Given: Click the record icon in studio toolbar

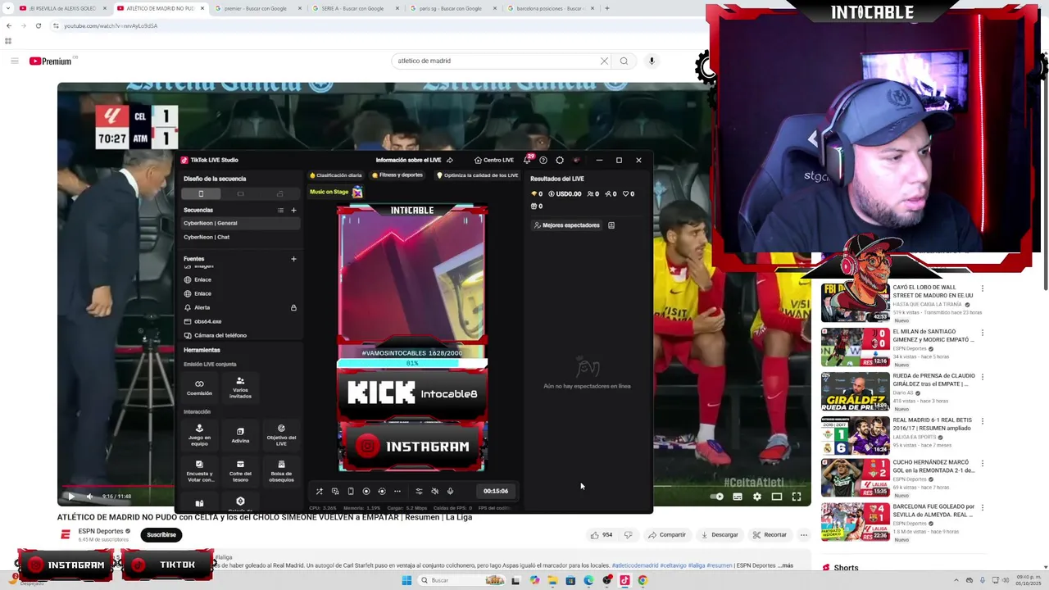Looking at the screenshot, I should coord(366,491).
